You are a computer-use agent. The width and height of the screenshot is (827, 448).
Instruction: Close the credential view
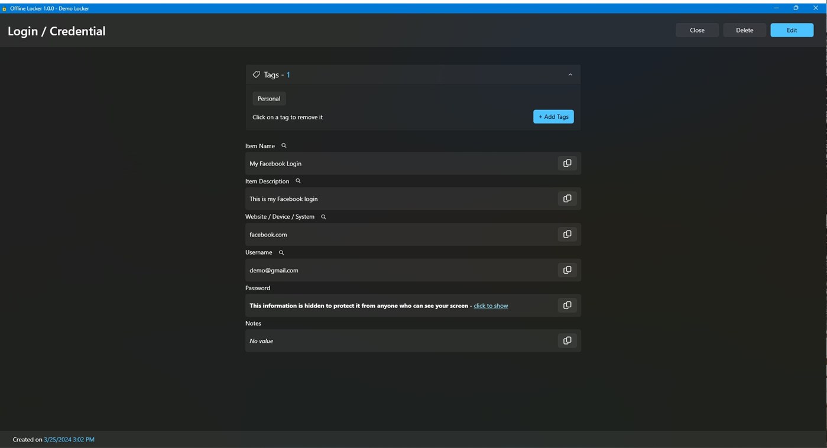click(697, 30)
